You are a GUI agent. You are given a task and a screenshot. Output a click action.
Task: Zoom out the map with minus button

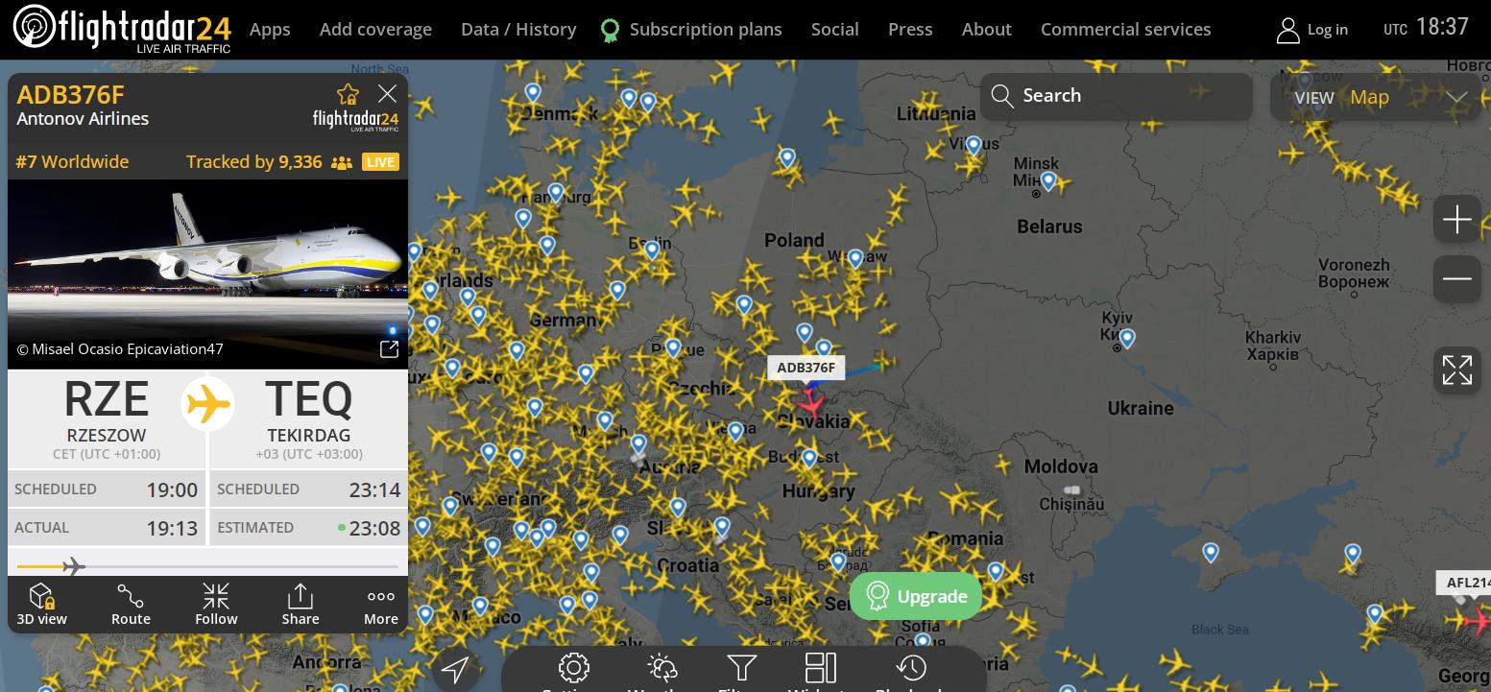click(1457, 279)
